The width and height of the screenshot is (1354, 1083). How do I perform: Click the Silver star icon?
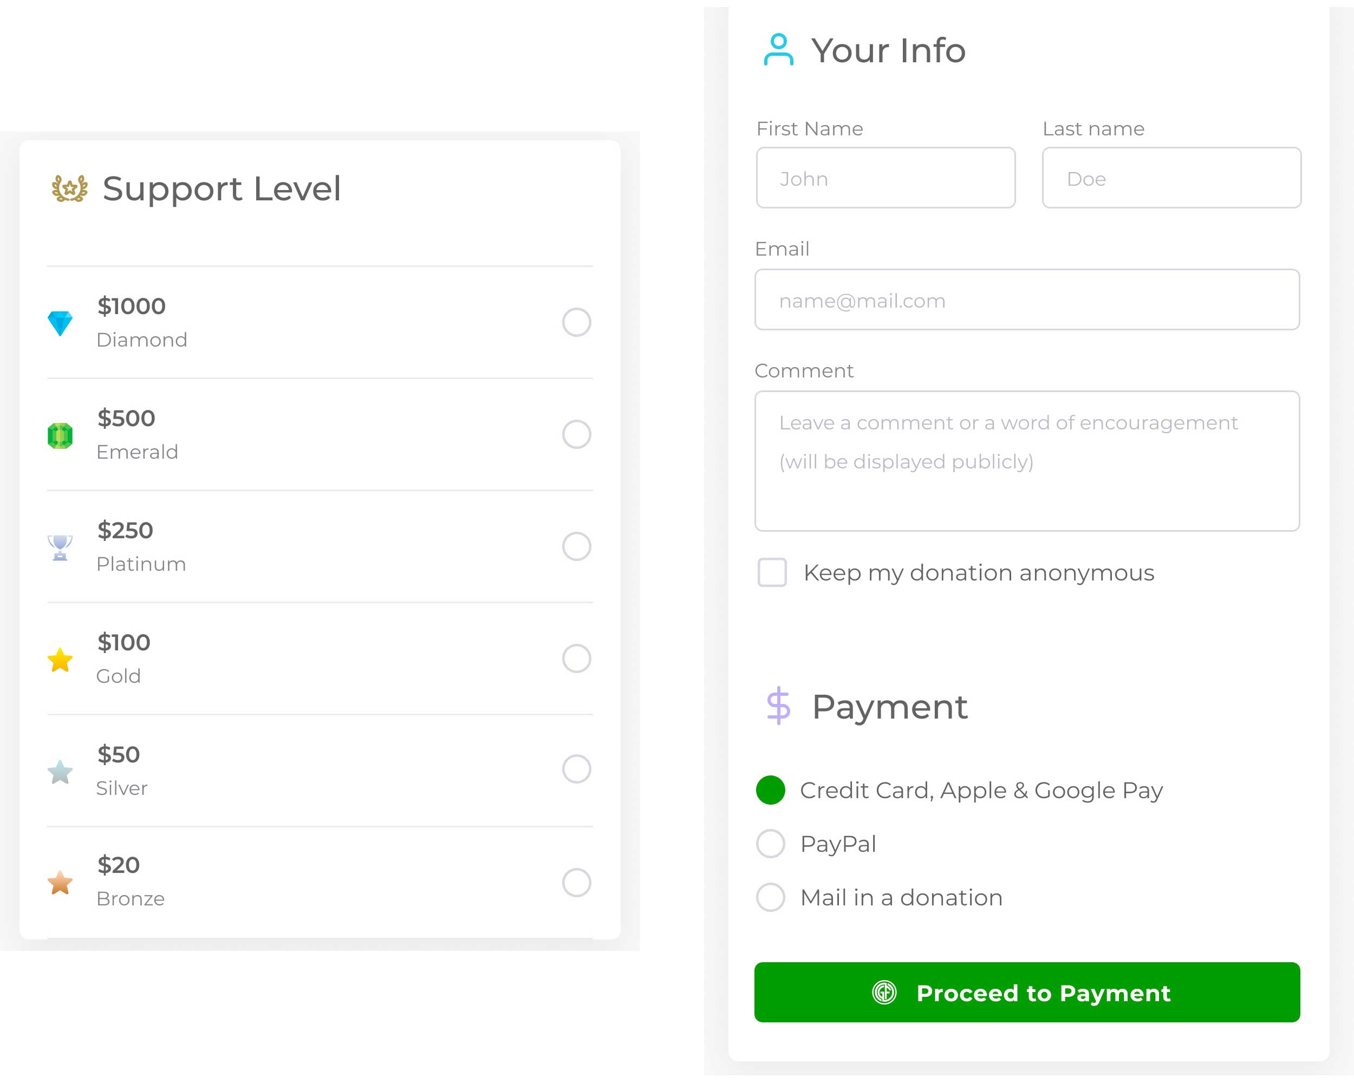click(x=60, y=772)
